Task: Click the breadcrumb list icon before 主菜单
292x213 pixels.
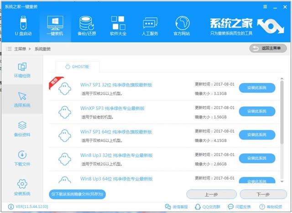Action: [9, 49]
